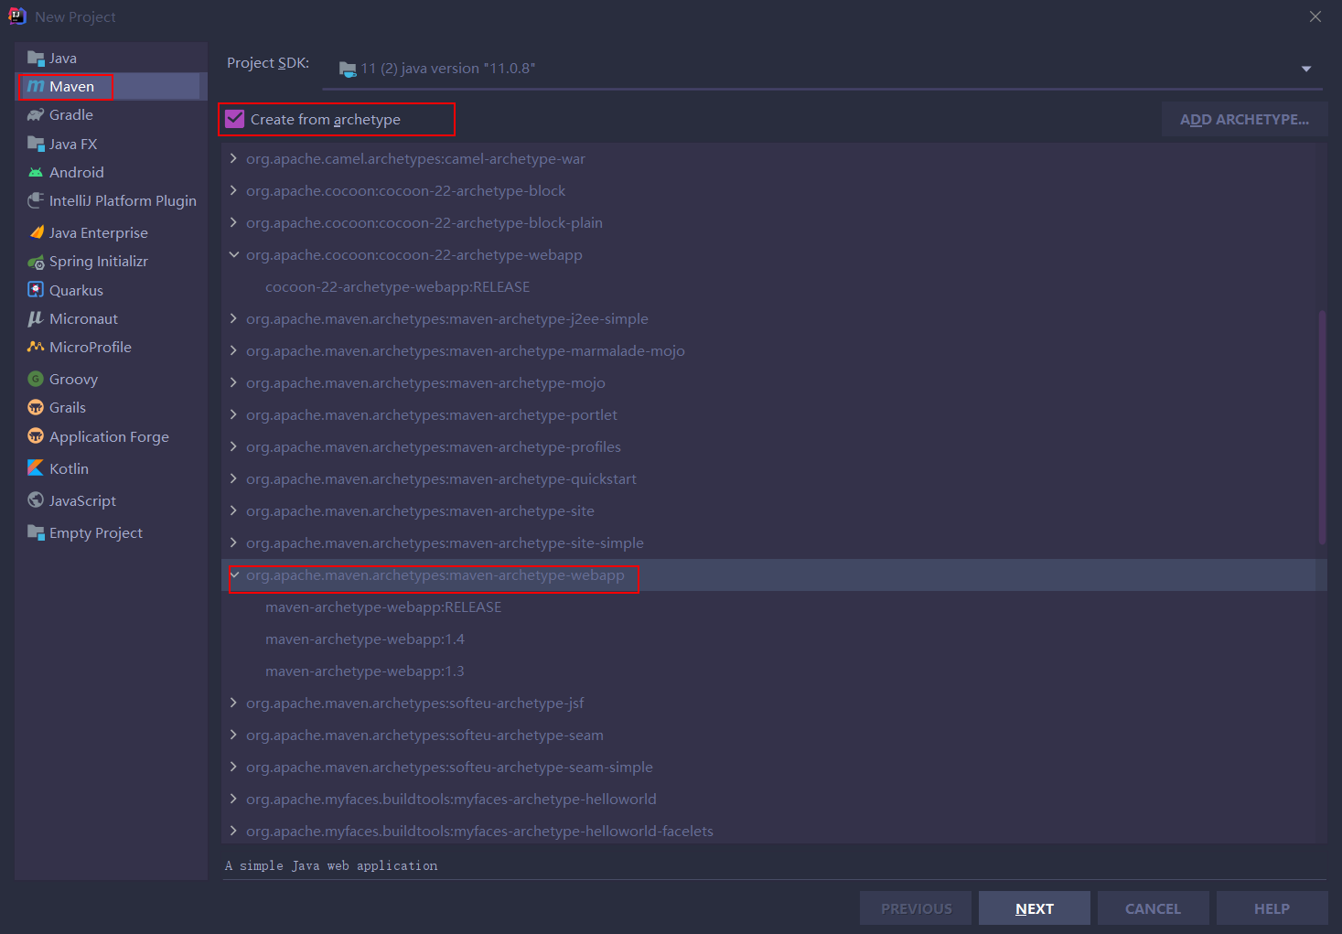Select the Gradle project type label

pyautogui.click(x=71, y=115)
